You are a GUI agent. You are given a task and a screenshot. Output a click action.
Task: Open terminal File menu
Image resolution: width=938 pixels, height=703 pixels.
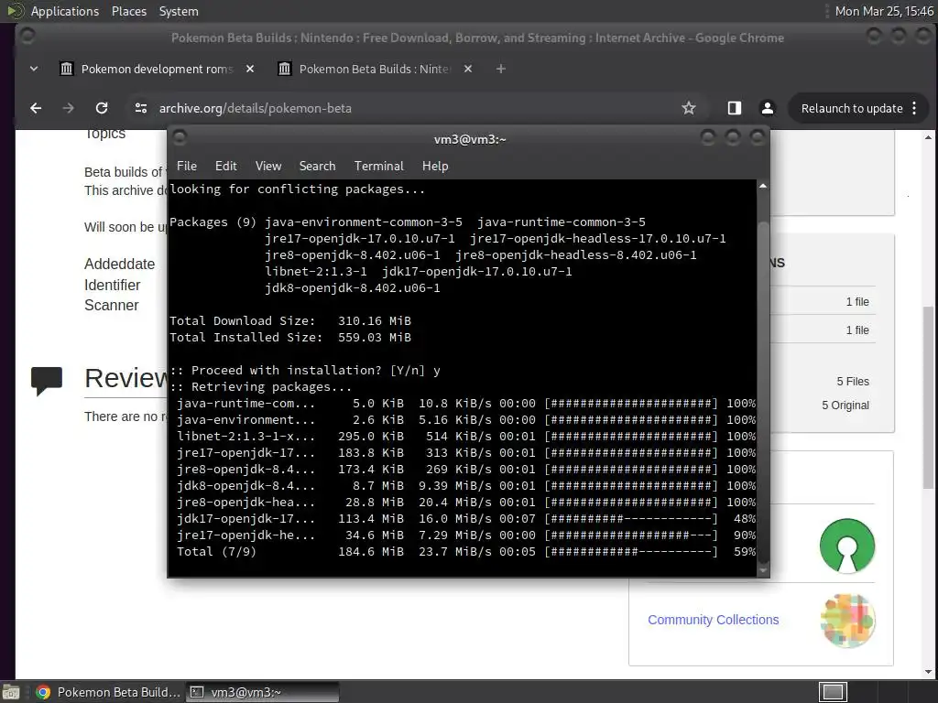(x=187, y=167)
